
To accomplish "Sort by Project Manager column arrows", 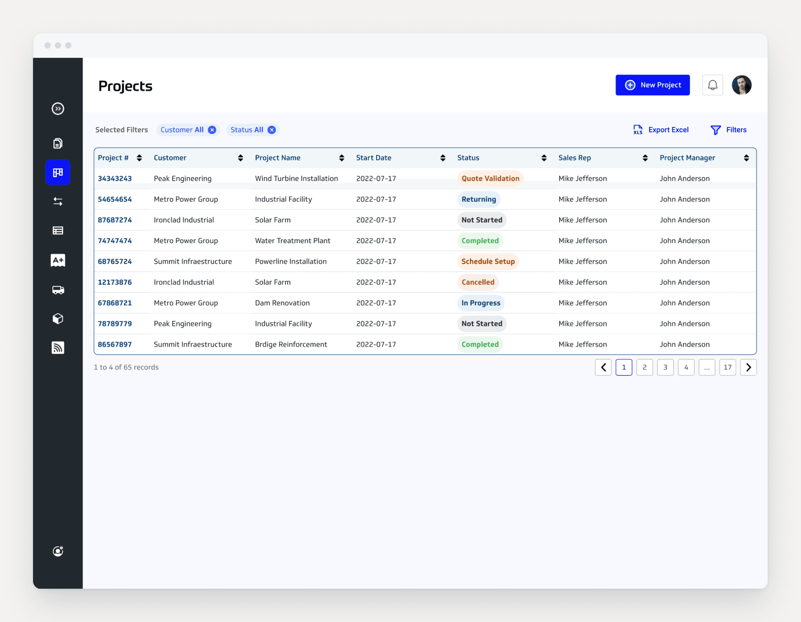I will point(746,158).
